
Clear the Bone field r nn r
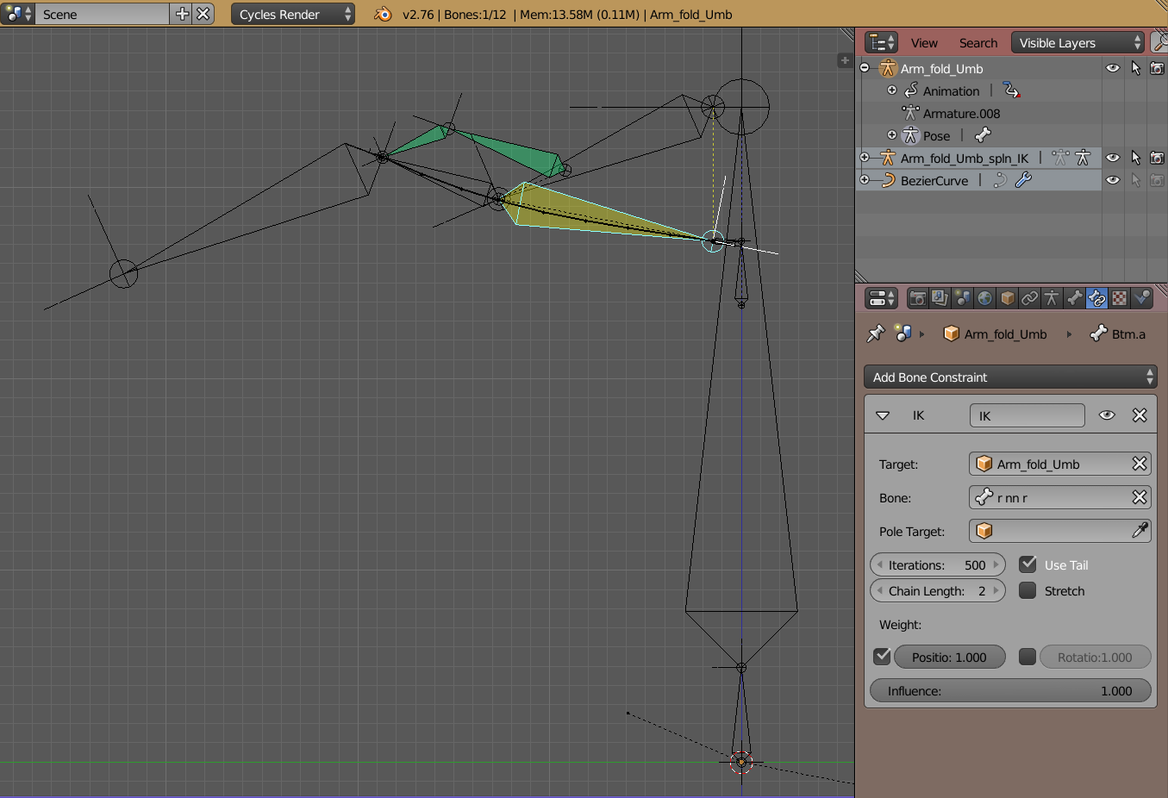point(1140,497)
